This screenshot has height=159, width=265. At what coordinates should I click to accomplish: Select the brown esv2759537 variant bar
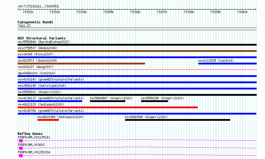coord(137,51)
